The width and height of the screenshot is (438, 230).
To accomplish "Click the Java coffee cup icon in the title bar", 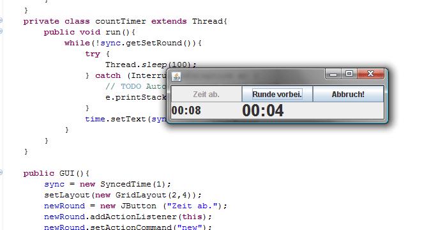I will pos(176,77).
